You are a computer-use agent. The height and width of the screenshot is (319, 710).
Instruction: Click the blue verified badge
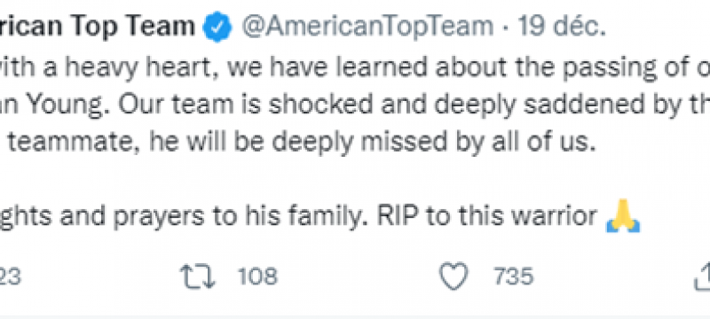(217, 27)
